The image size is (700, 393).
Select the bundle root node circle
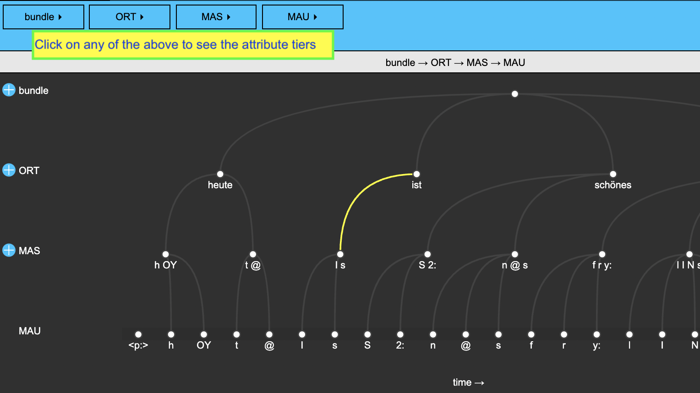coord(514,94)
